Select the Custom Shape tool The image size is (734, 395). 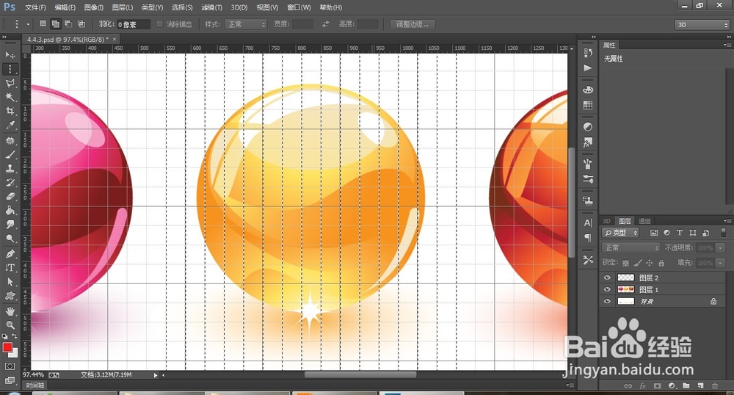coord(10,296)
